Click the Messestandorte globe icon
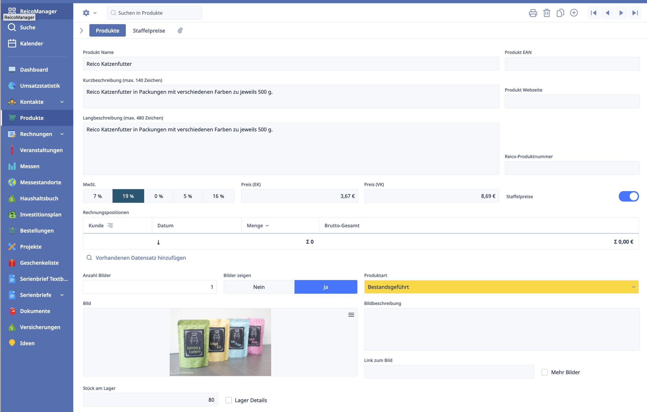647x412 pixels. point(12,182)
